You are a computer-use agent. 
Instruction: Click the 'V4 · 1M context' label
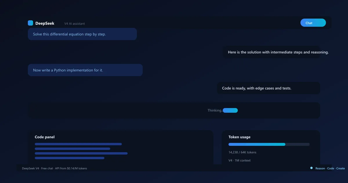pos(240,160)
